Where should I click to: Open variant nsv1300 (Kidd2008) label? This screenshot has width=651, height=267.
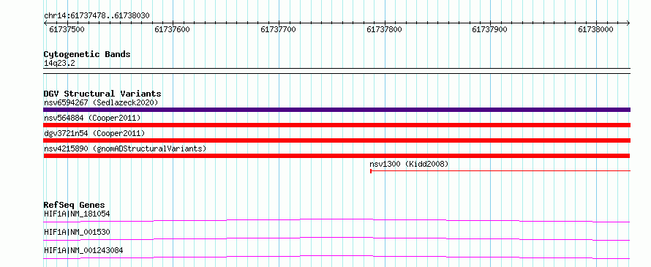point(409,164)
